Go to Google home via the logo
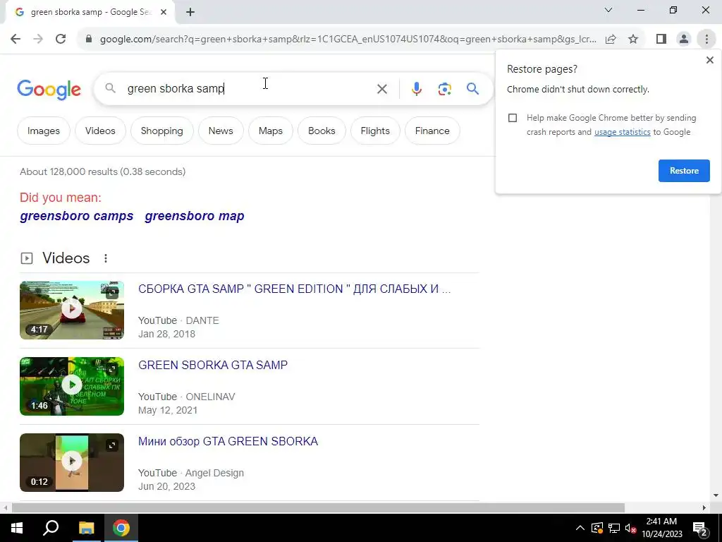The image size is (722, 542). [49, 89]
